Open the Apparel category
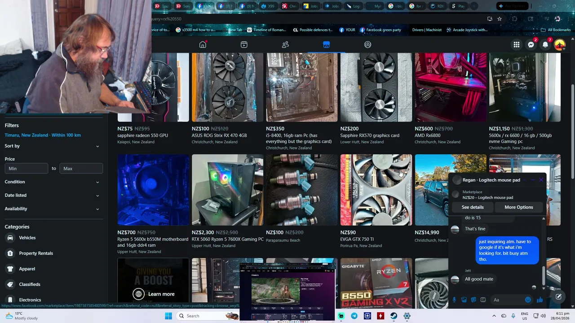The height and width of the screenshot is (323, 575). 53,269
